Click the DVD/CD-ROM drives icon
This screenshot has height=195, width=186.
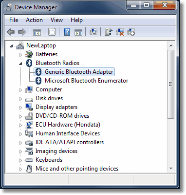coord(29,116)
